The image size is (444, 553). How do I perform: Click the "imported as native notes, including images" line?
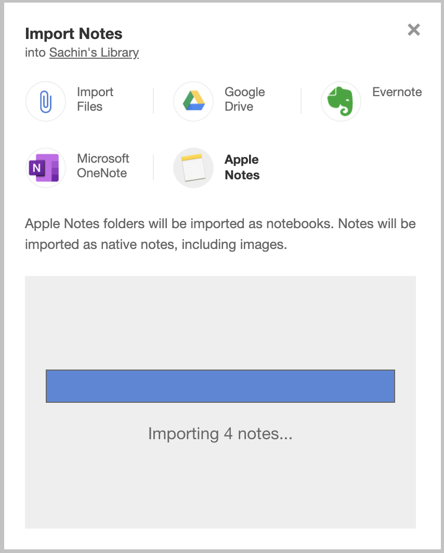[156, 244]
